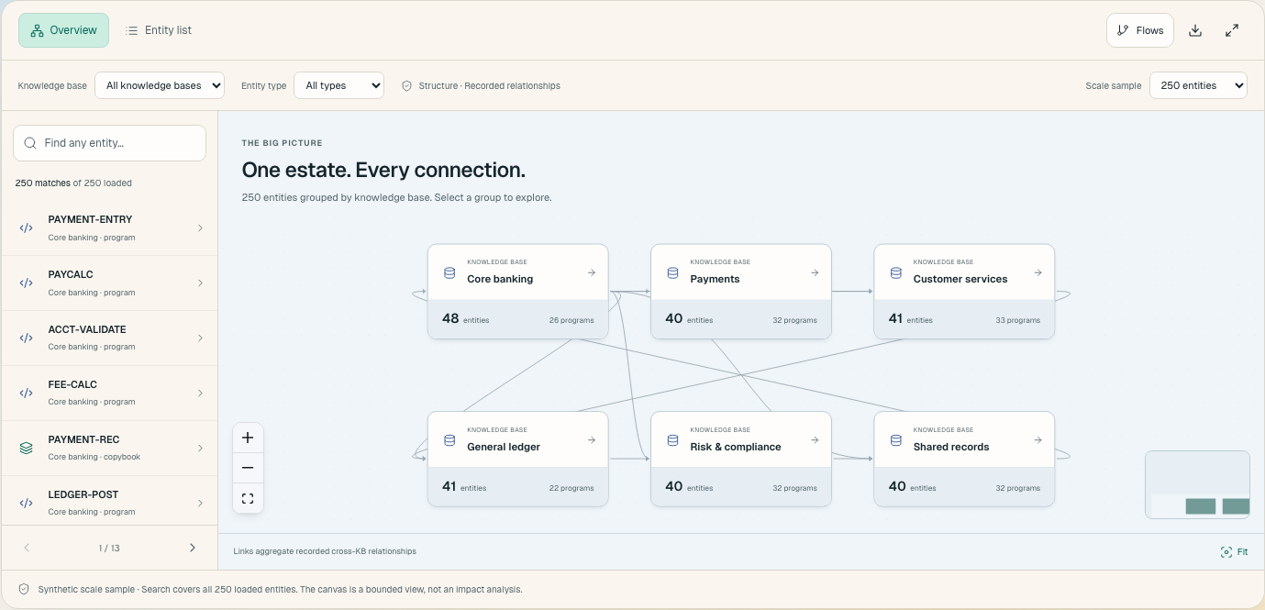The width and height of the screenshot is (1265, 610).
Task: Go to next page of entity list
Action: coord(192,548)
